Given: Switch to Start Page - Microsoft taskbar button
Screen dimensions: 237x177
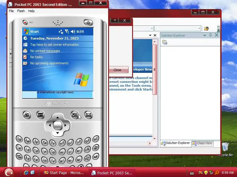Looking at the screenshot, I should pos(63,173).
